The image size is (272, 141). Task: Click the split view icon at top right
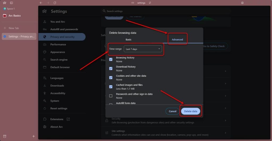click(x=242, y=3)
